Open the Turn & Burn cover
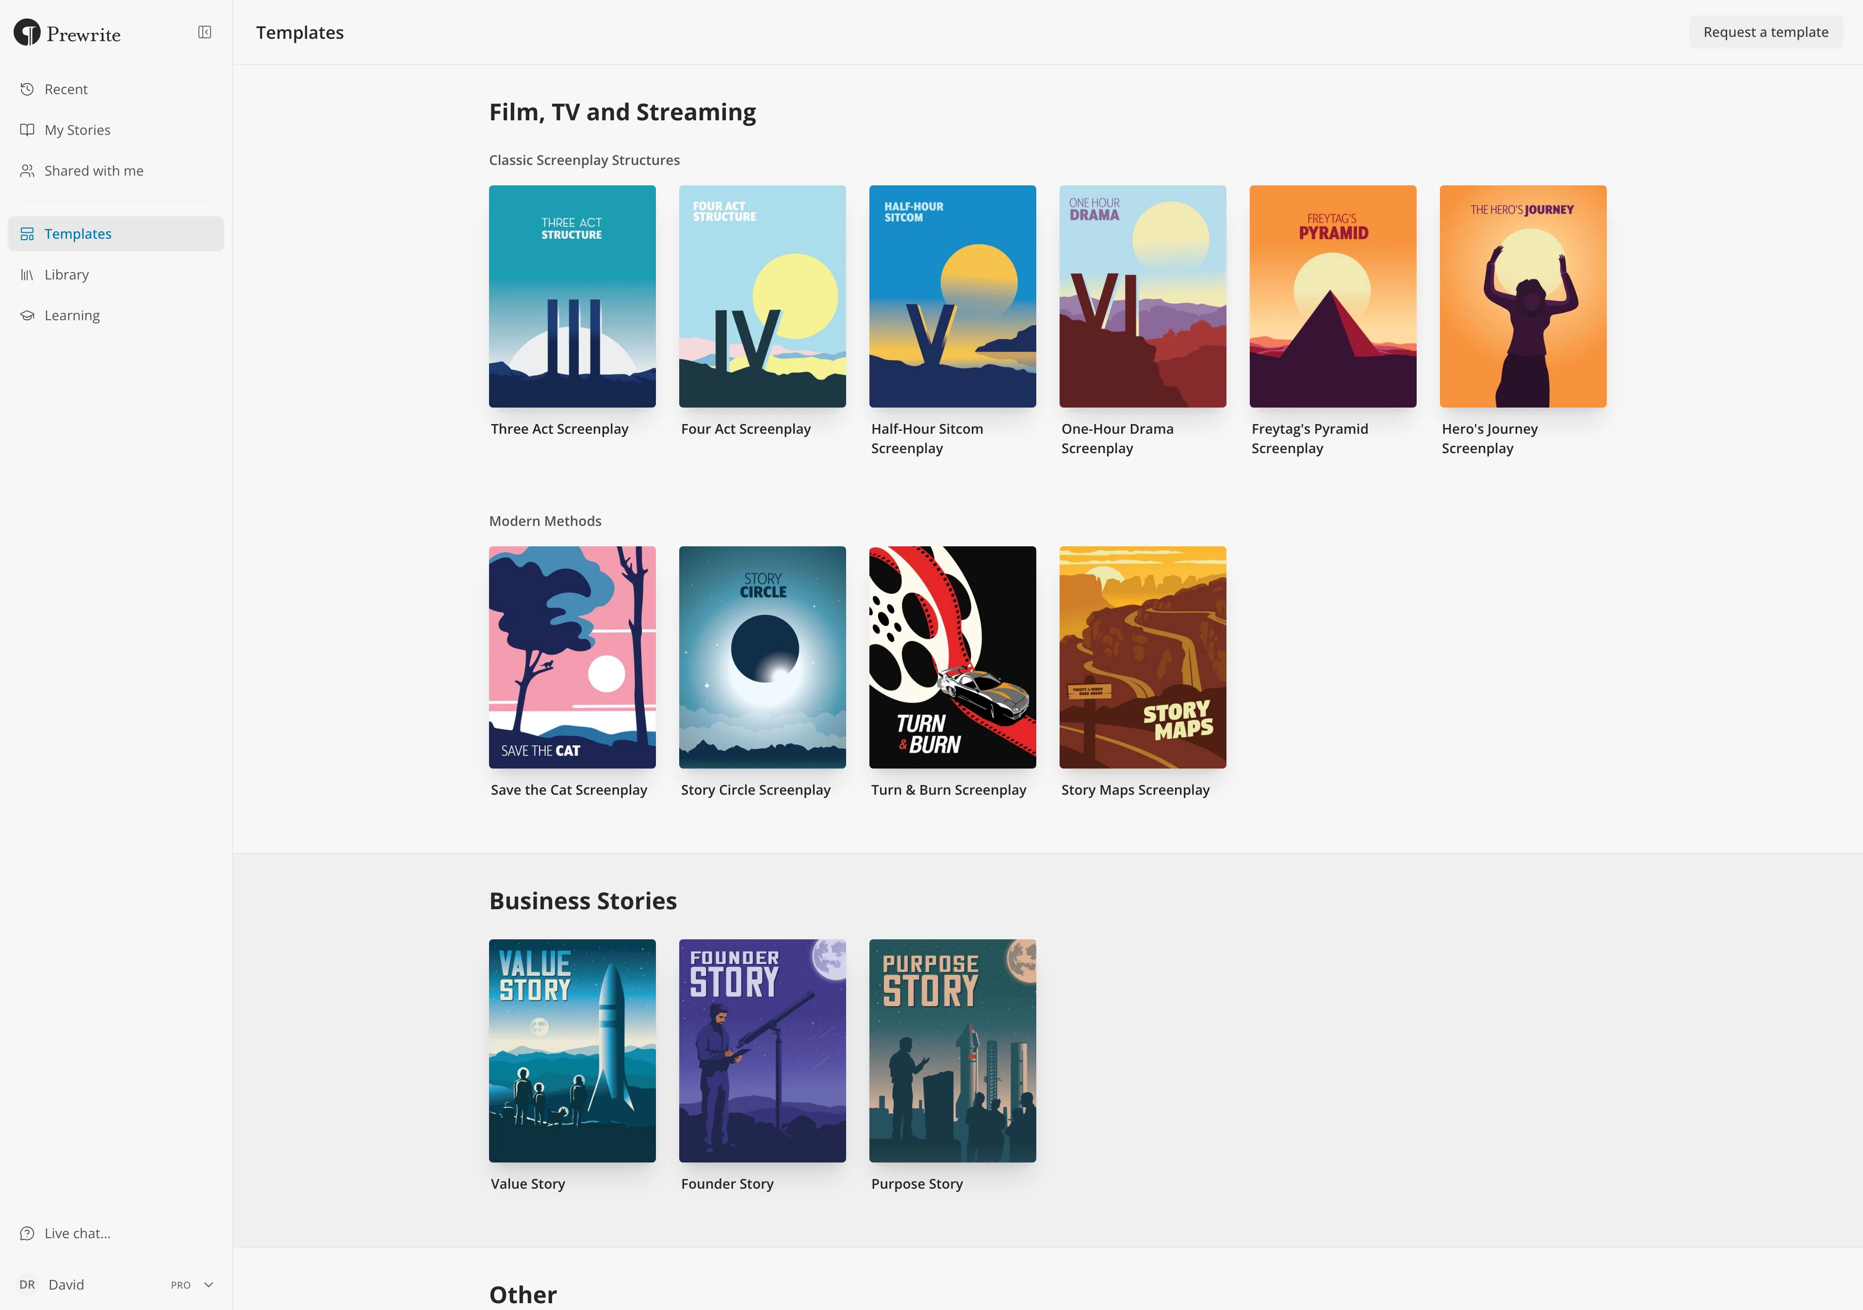 (952, 657)
